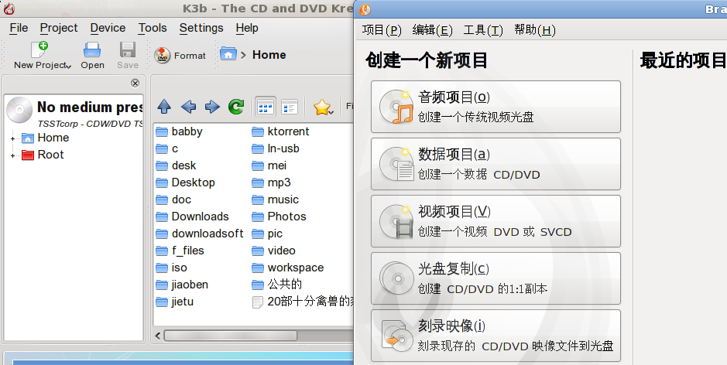The height and width of the screenshot is (365, 727).
Task: Select the folder named c
Action: (x=167, y=148)
